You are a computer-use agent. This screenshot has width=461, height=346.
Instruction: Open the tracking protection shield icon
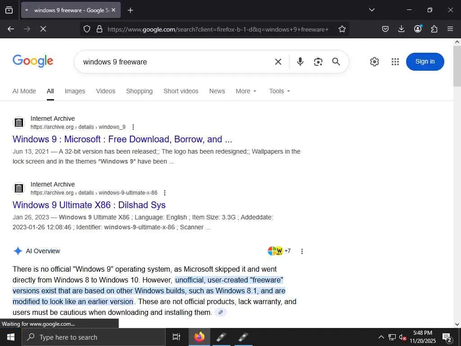[x=87, y=29]
